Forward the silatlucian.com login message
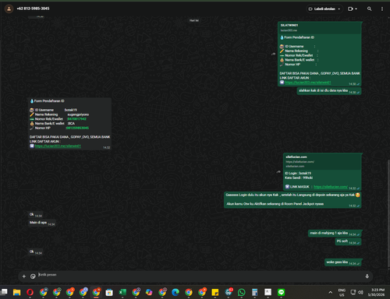Viewport: 390px width, 299px height. point(278,172)
